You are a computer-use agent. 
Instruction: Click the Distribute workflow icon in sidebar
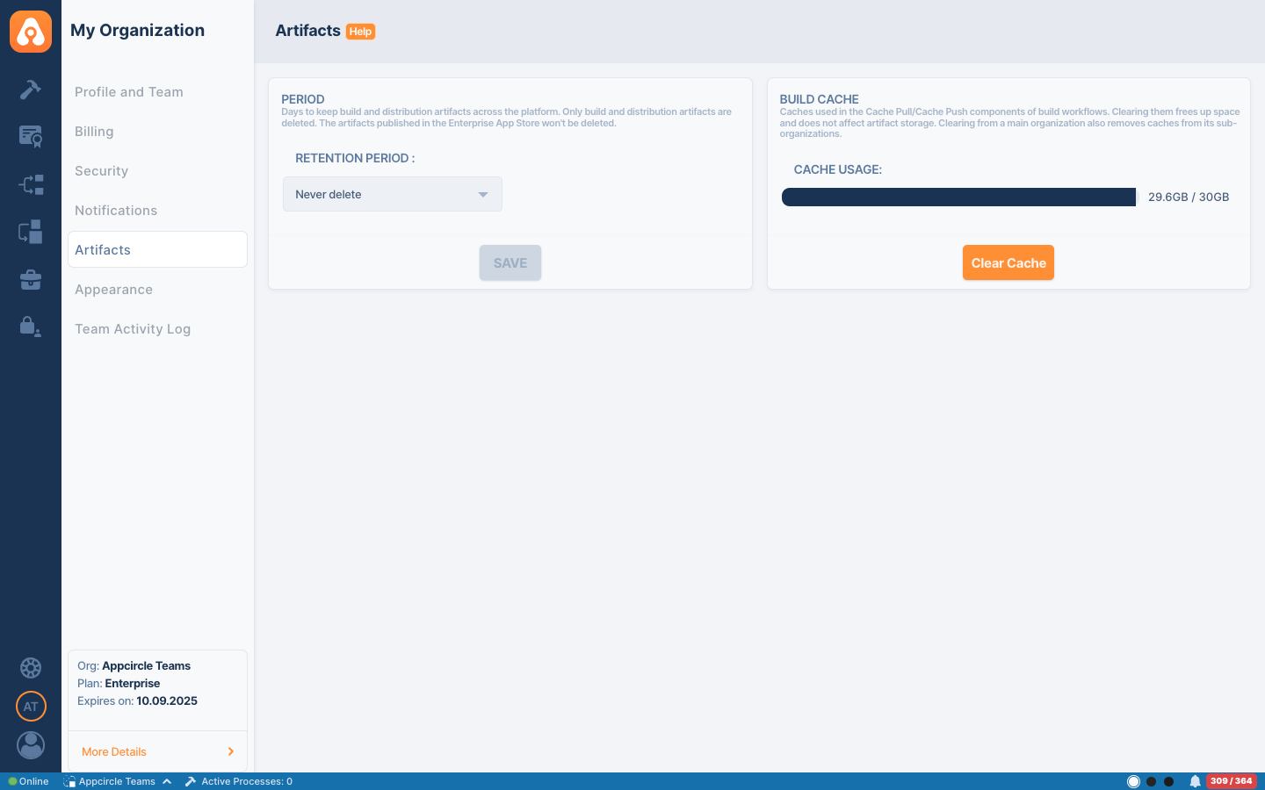click(x=31, y=184)
